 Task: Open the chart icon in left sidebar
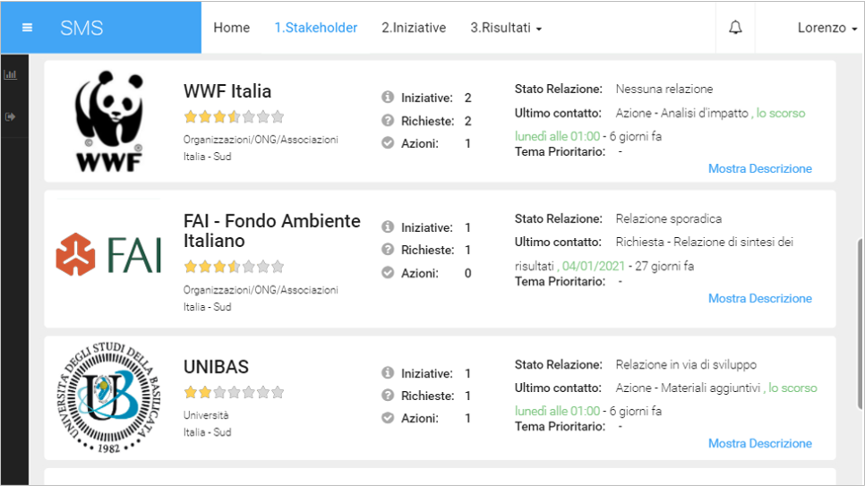[x=11, y=74]
